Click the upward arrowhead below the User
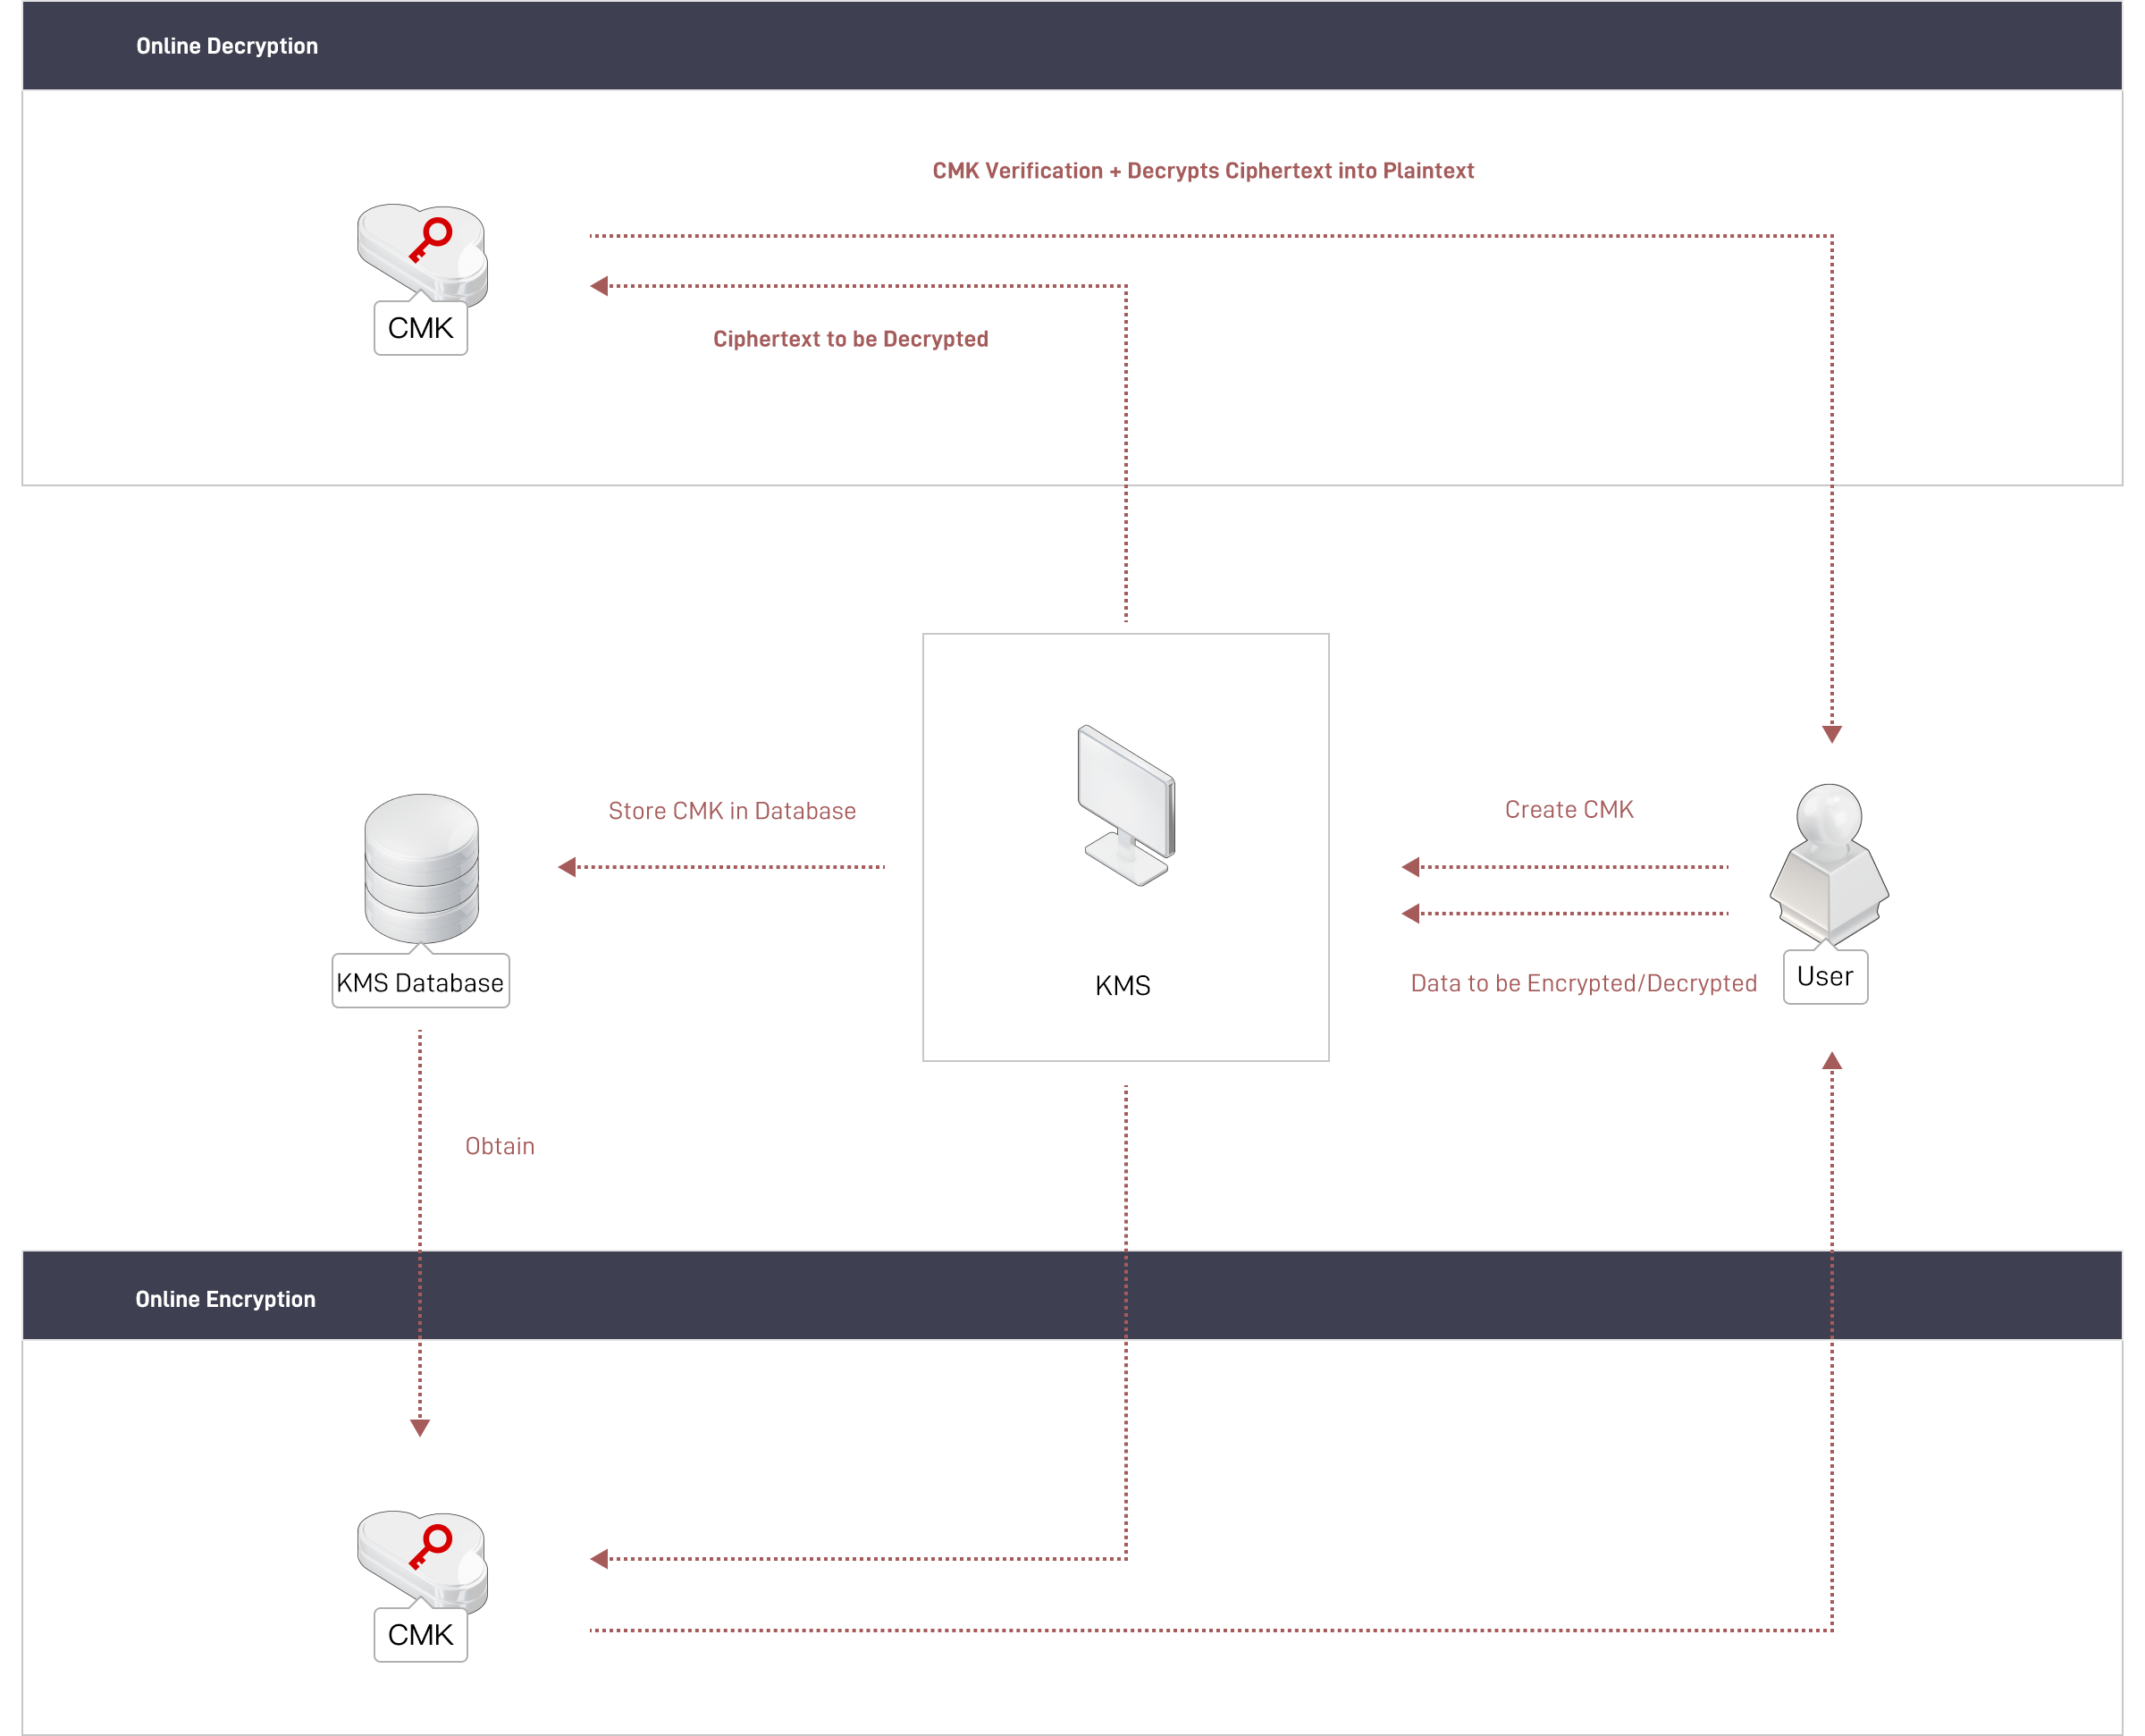Viewport: 2145px width, 1736px height. click(x=1831, y=1061)
